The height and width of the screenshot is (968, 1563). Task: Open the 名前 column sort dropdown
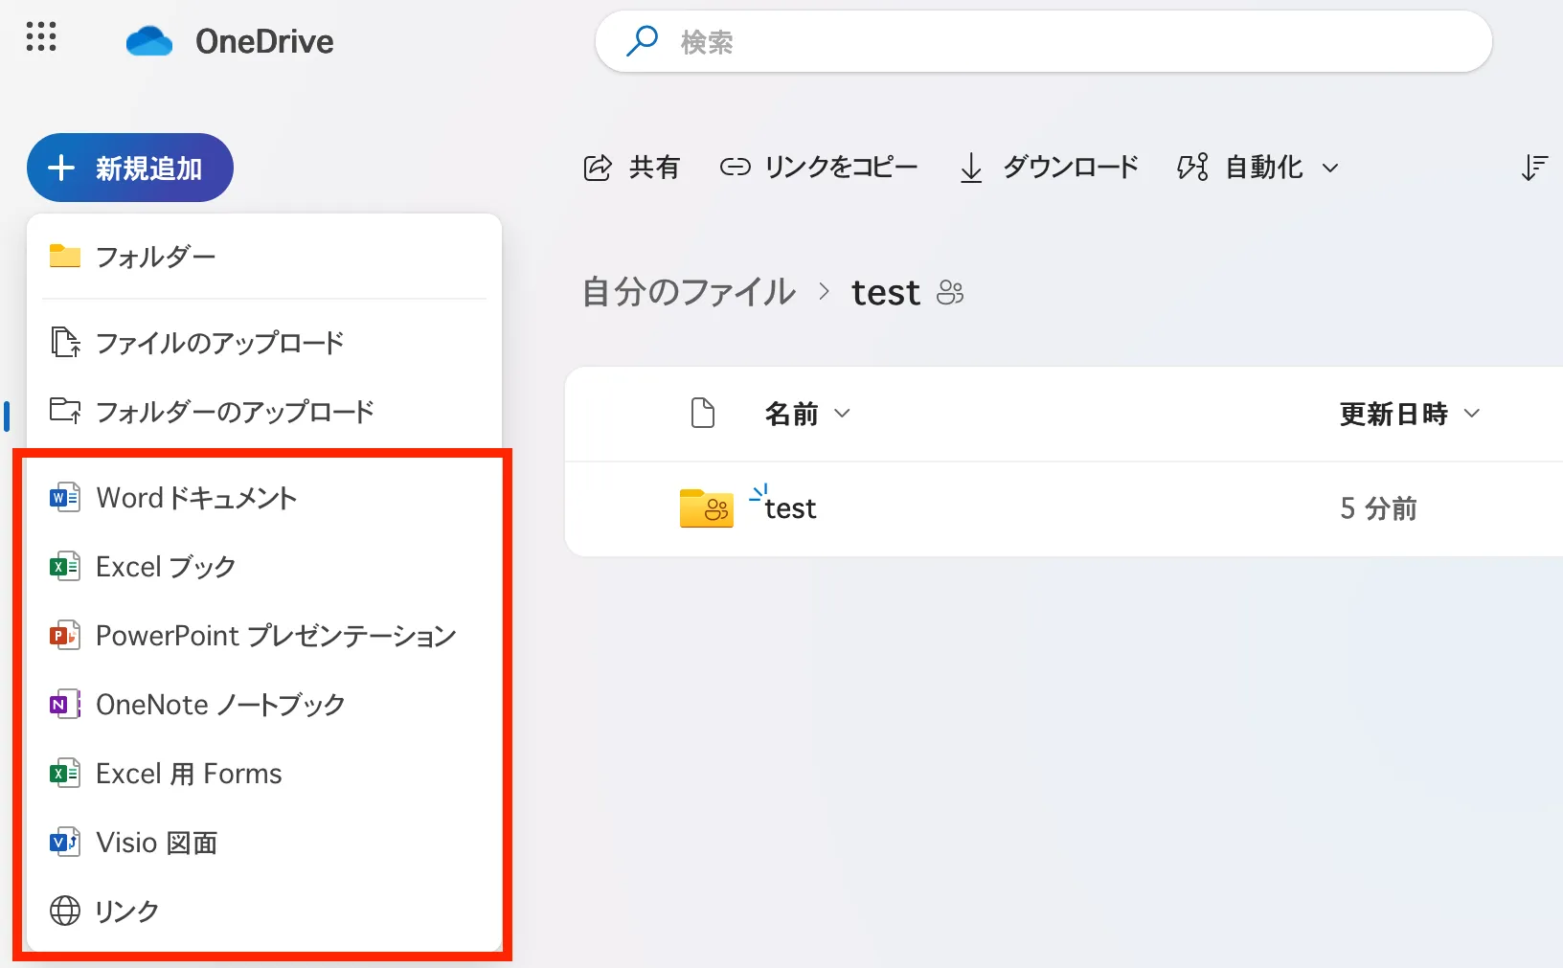(x=807, y=414)
